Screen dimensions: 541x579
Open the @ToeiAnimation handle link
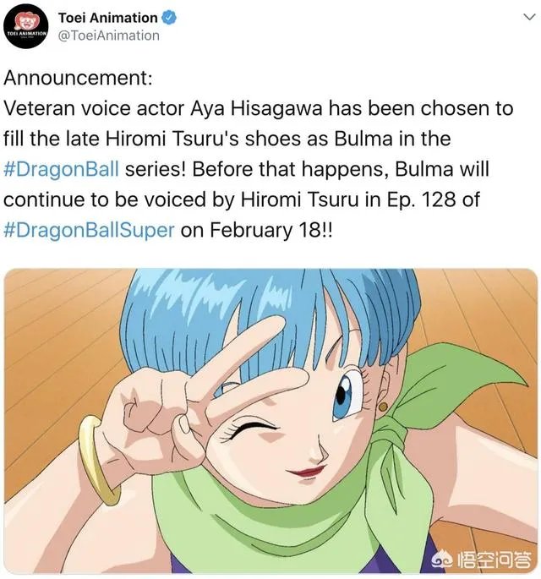tap(109, 36)
